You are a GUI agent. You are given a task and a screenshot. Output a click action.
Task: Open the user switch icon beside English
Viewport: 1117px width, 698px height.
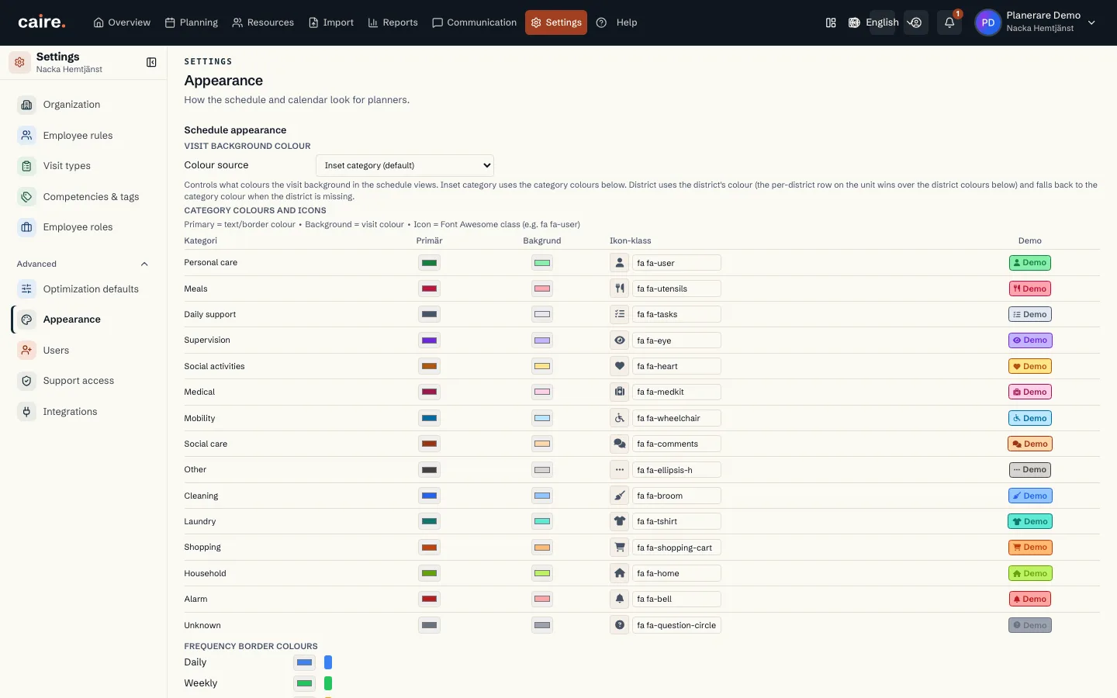click(916, 22)
